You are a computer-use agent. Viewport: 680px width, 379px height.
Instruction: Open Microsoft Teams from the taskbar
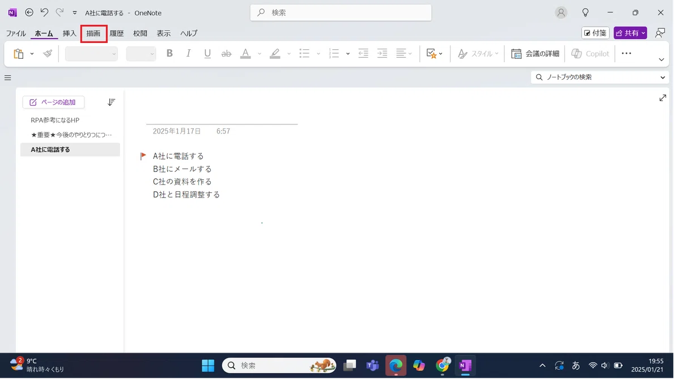(372, 366)
